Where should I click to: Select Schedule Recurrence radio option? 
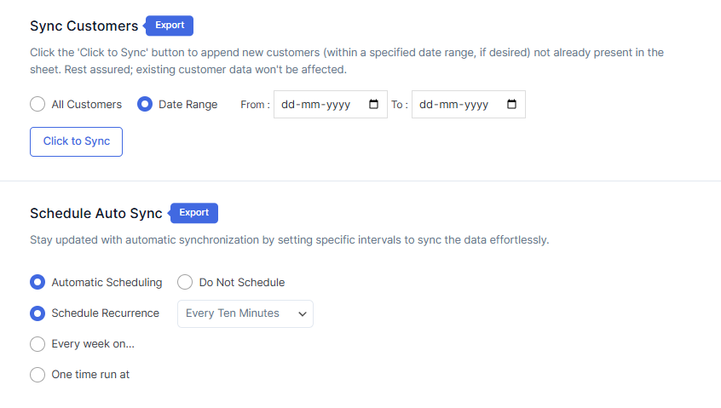(37, 313)
